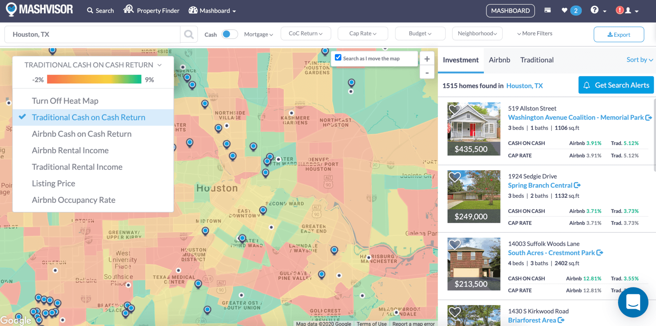Image resolution: width=656 pixels, height=326 pixels.
Task: Open Property Finder from the top navigation
Action: [x=151, y=11]
